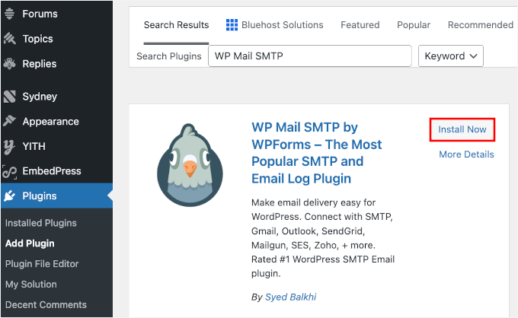Open Decent Comments submenu item
Viewport: 518px width, 318px height.
tap(46, 305)
